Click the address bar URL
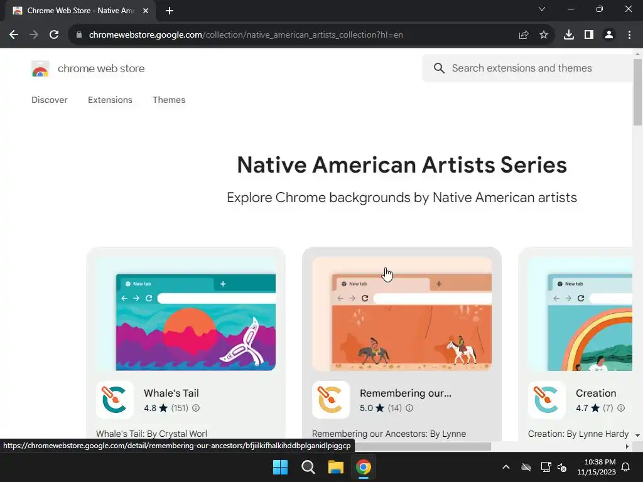Image resolution: width=643 pixels, height=482 pixels. tap(246, 35)
